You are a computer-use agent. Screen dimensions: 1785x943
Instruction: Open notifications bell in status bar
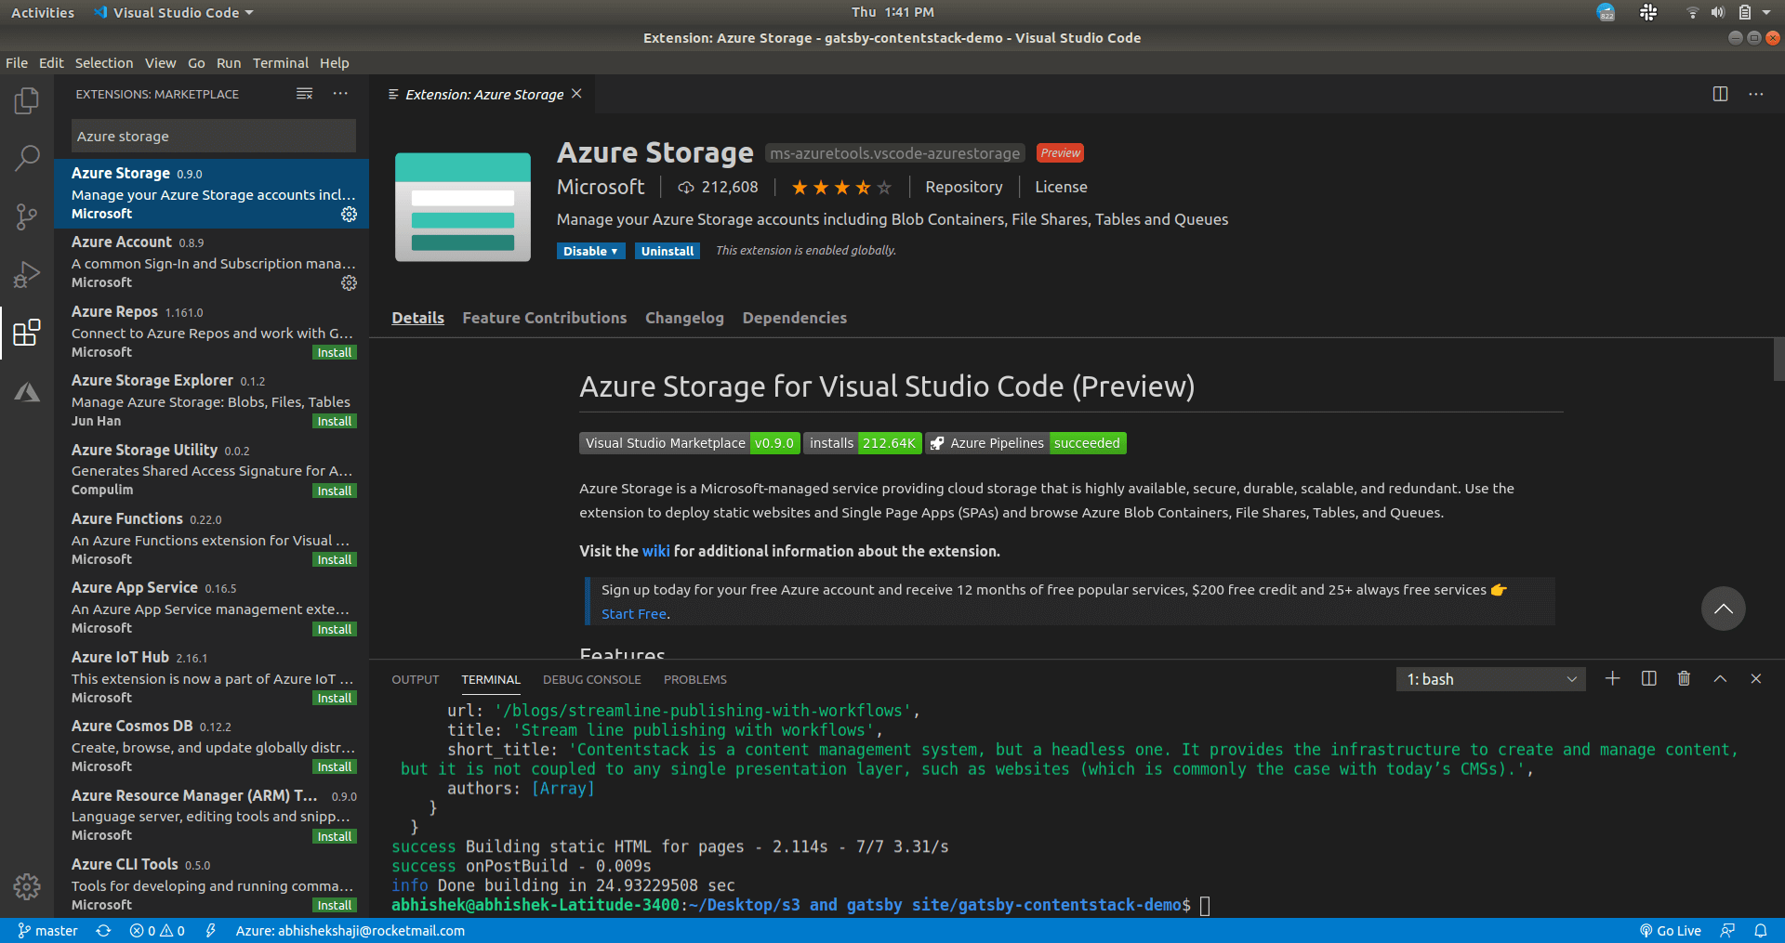[1760, 930]
